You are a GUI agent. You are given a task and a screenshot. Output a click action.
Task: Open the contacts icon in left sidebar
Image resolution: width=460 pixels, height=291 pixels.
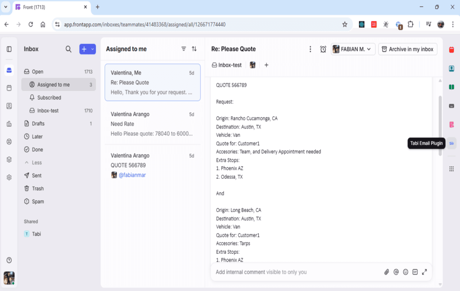(x=9, y=106)
